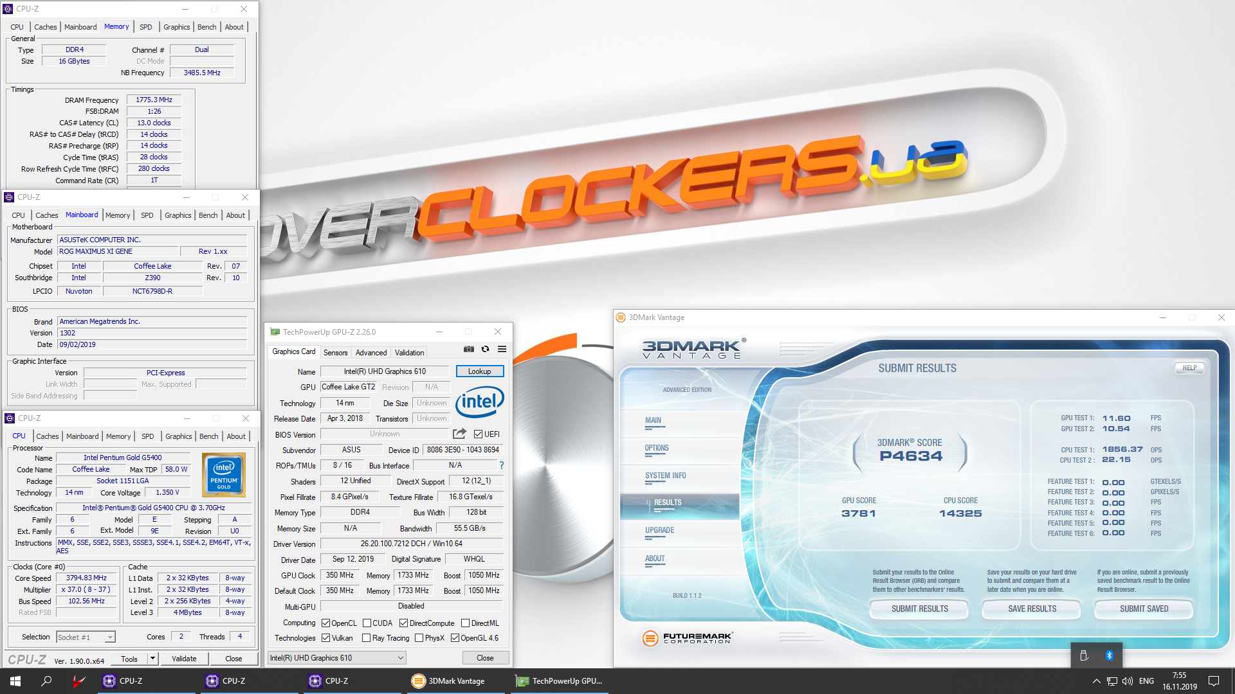
Task: Toggle the OpenGL 4.6 checkbox
Action: [x=455, y=638]
